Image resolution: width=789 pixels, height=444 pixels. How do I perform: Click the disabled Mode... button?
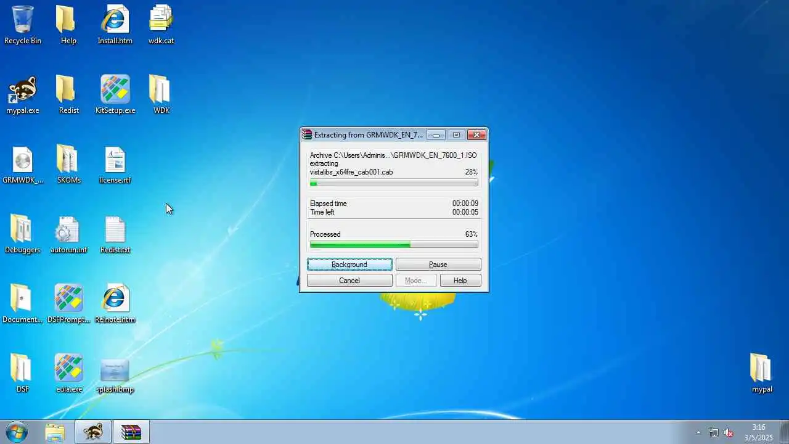click(416, 281)
